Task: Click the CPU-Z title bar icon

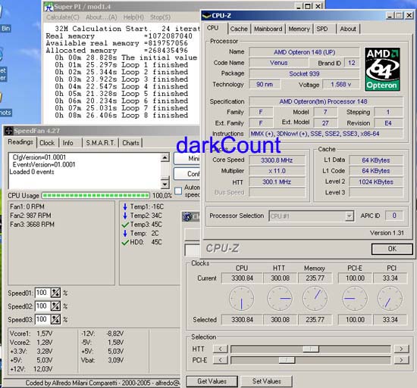Action: [x=206, y=16]
